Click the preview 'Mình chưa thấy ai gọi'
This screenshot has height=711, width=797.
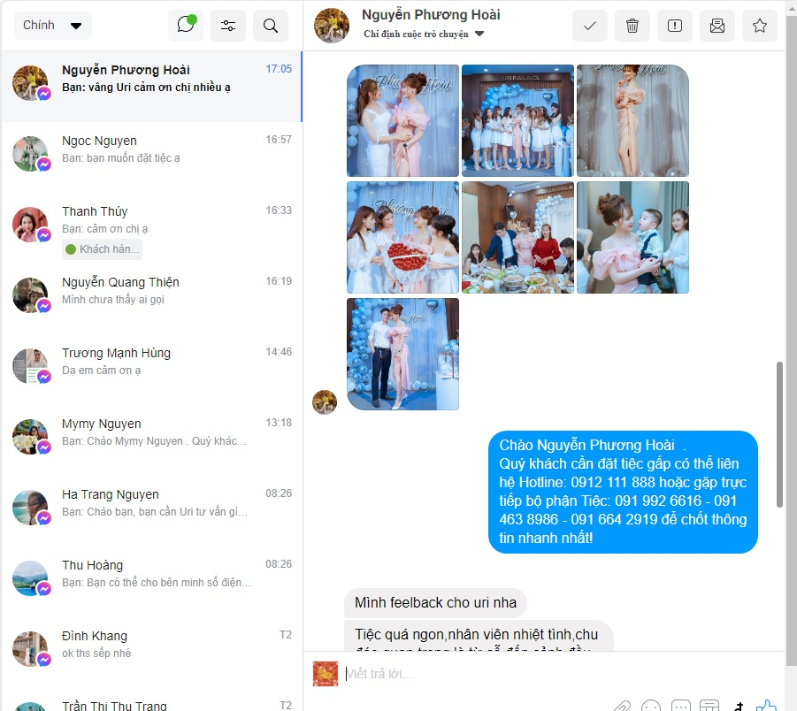pos(113,299)
